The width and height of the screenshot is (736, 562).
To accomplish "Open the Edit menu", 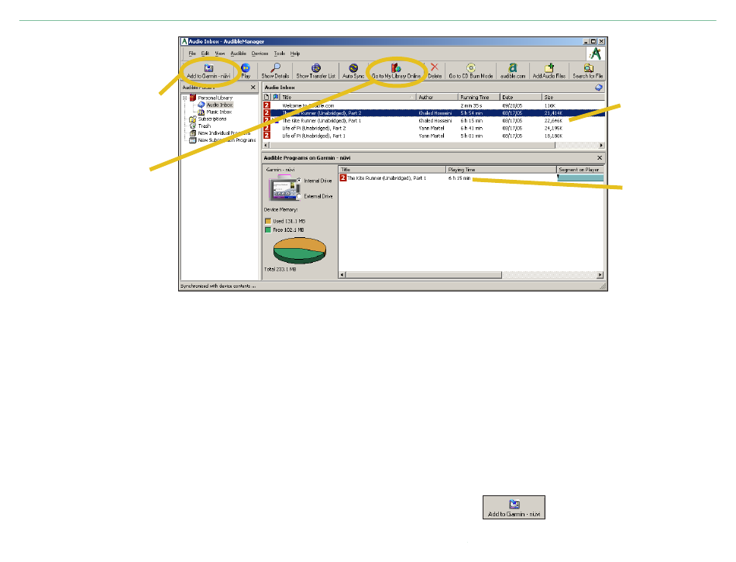I will [x=205, y=53].
